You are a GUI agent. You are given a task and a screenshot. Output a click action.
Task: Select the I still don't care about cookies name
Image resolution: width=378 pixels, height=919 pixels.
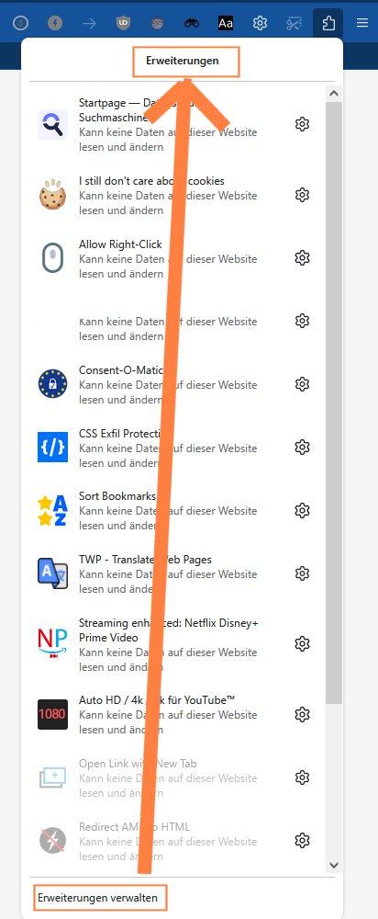point(151,181)
